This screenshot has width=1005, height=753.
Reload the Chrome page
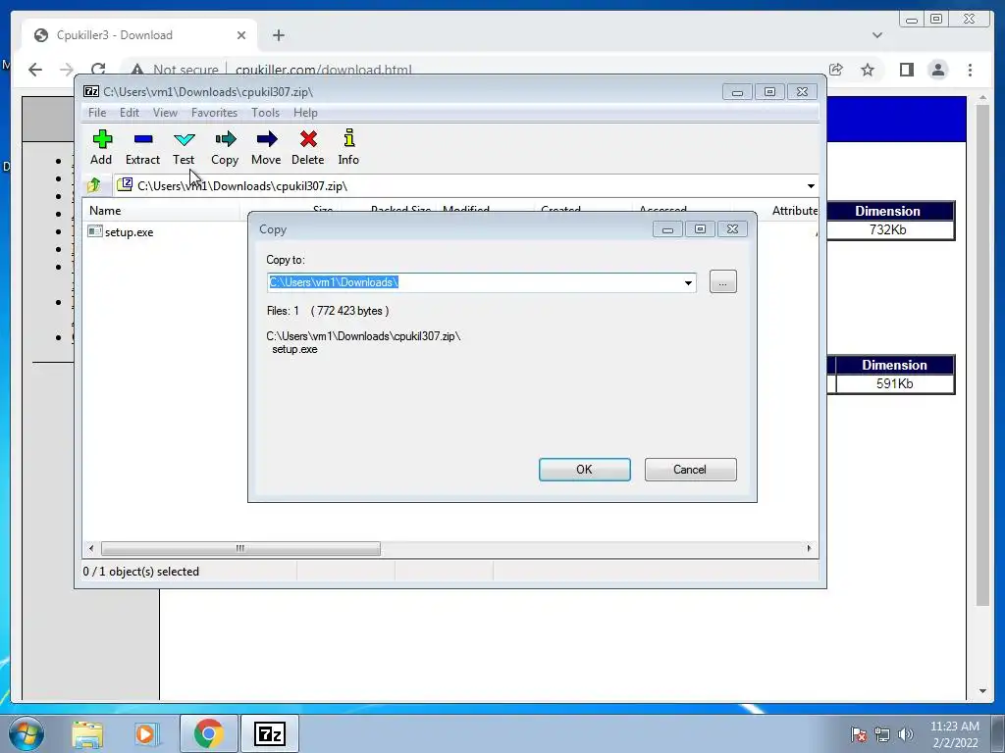coord(98,70)
